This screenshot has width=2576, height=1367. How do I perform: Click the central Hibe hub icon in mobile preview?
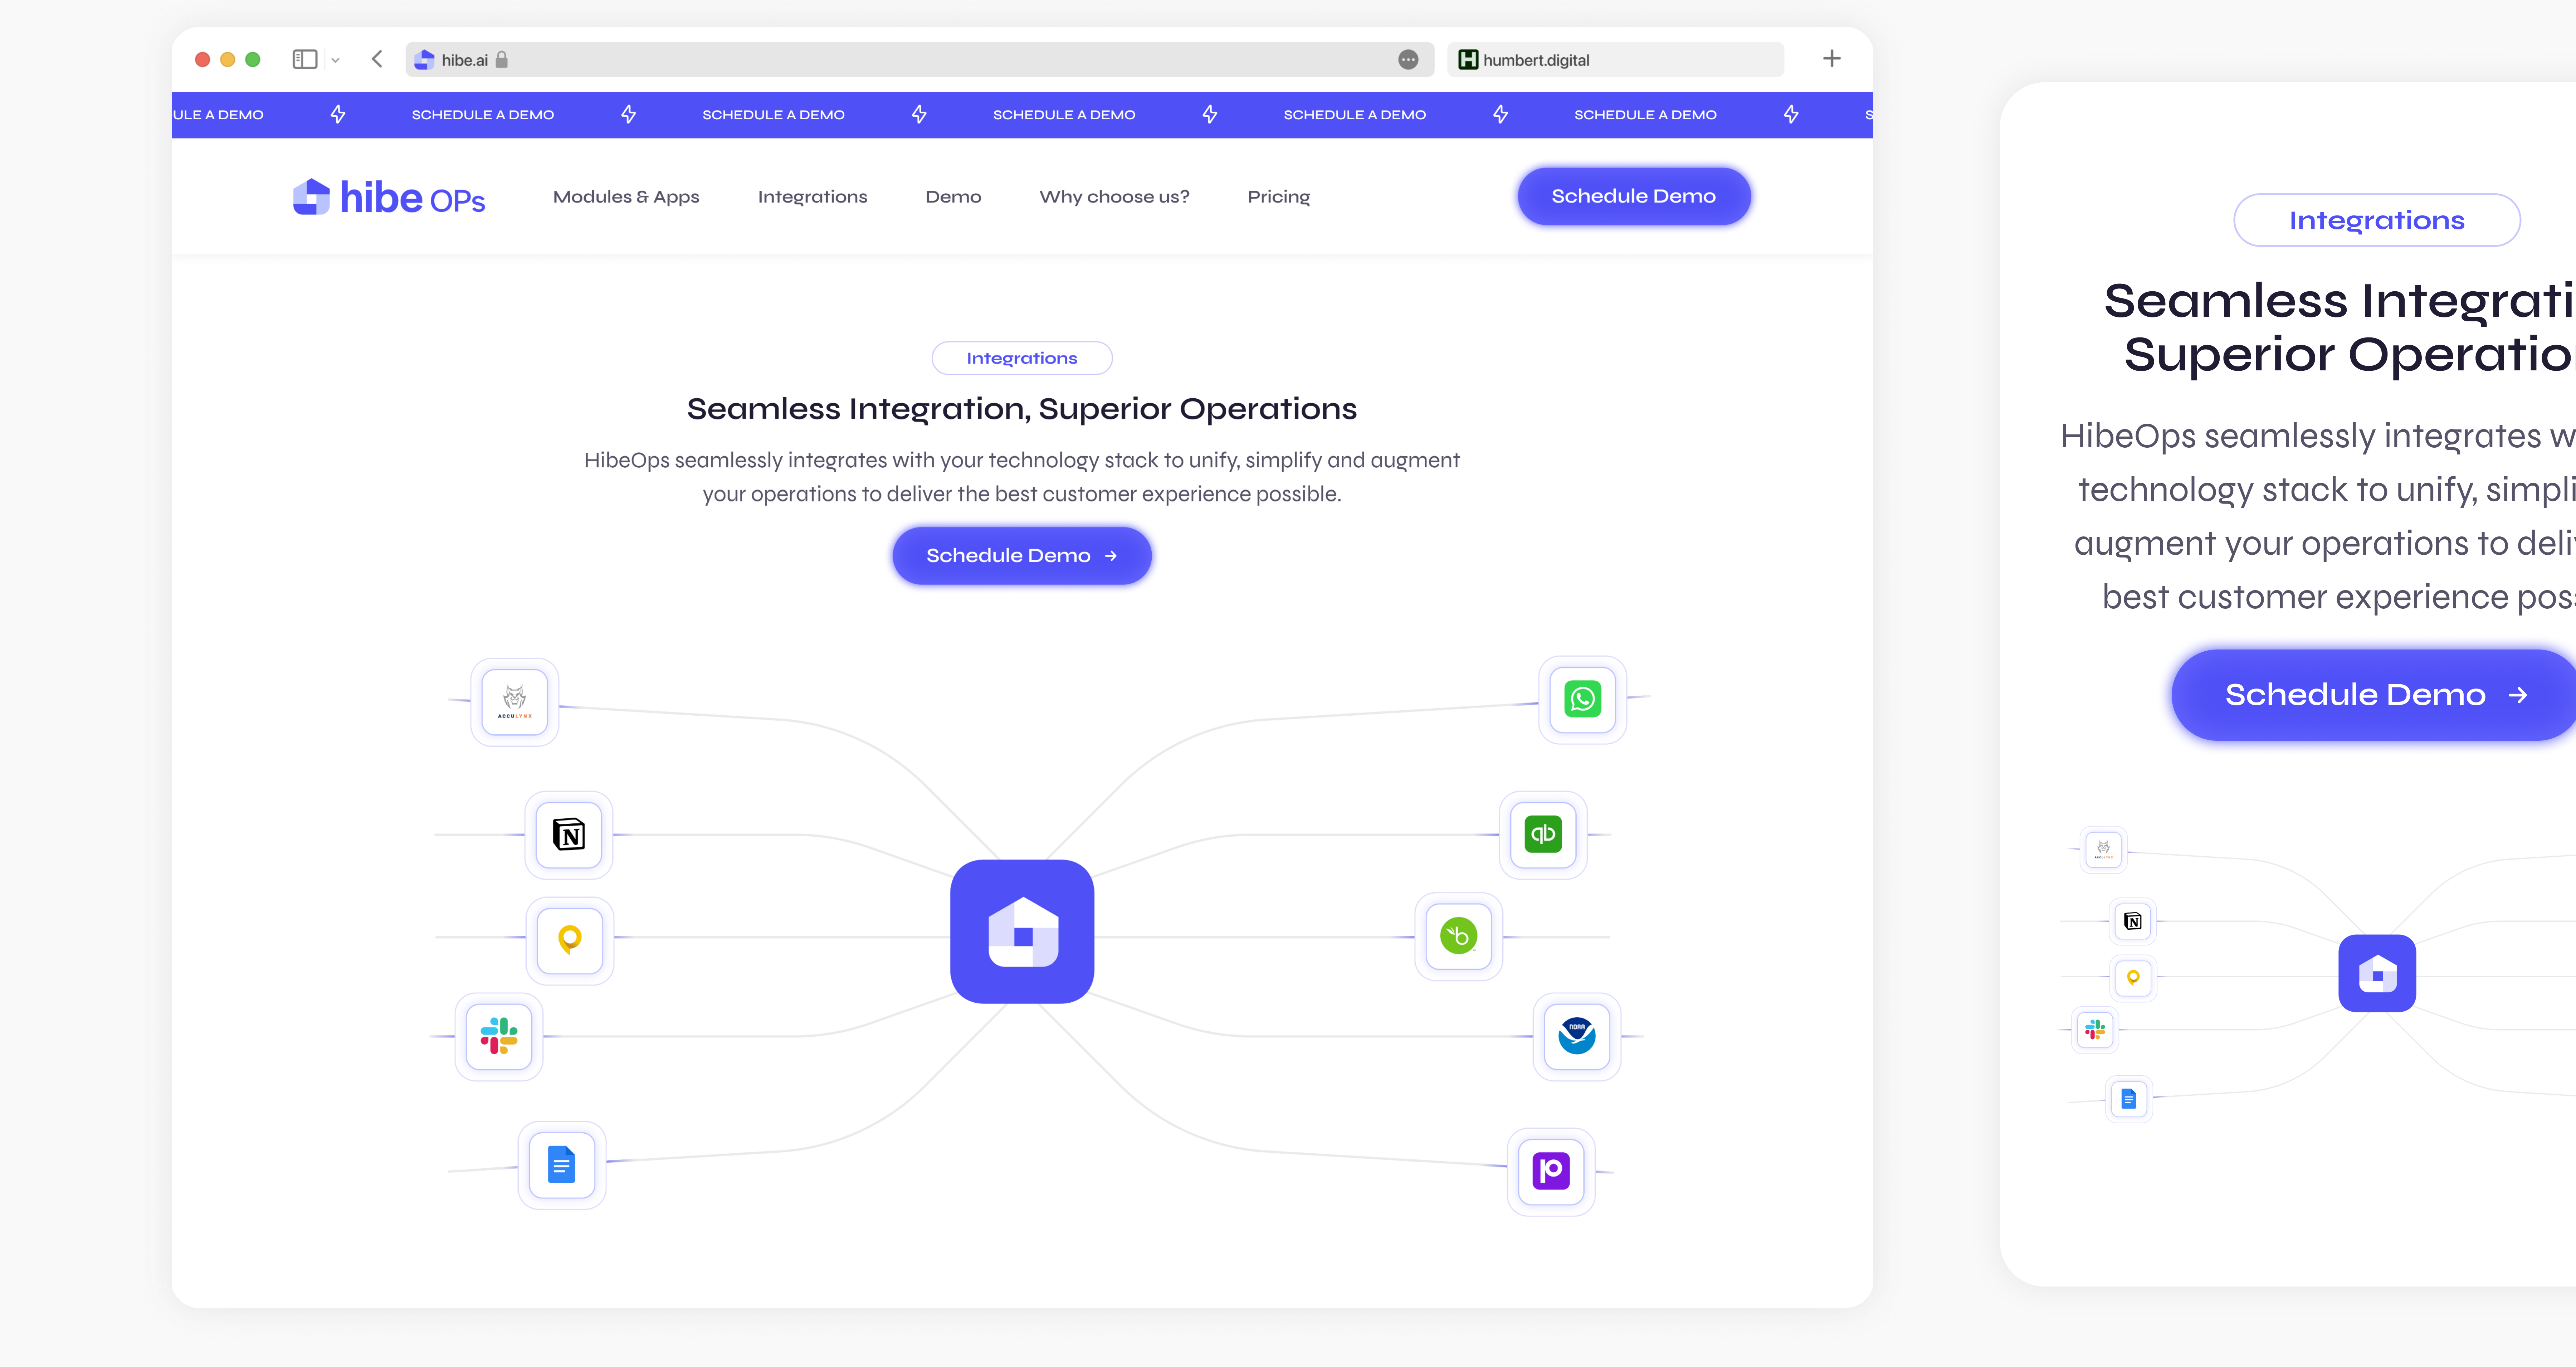pyautogui.click(x=2377, y=973)
